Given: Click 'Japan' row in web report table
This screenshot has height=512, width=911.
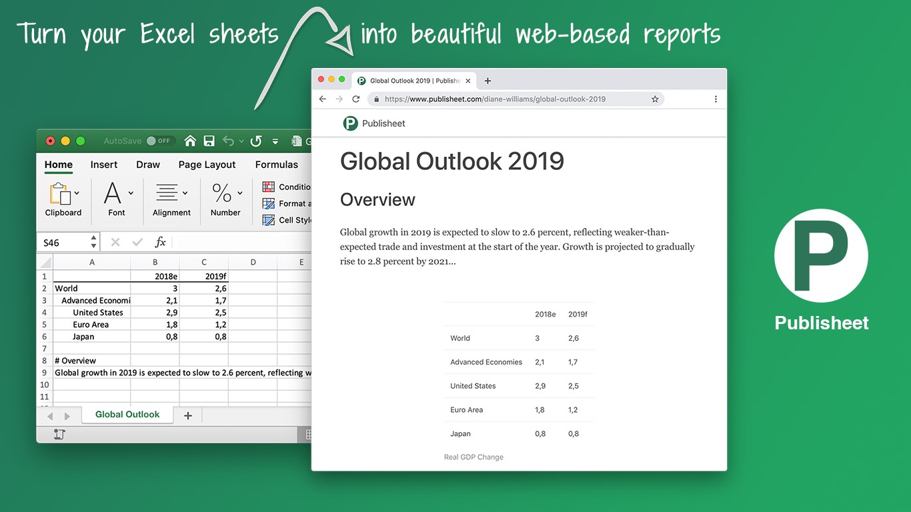Looking at the screenshot, I should [x=519, y=433].
